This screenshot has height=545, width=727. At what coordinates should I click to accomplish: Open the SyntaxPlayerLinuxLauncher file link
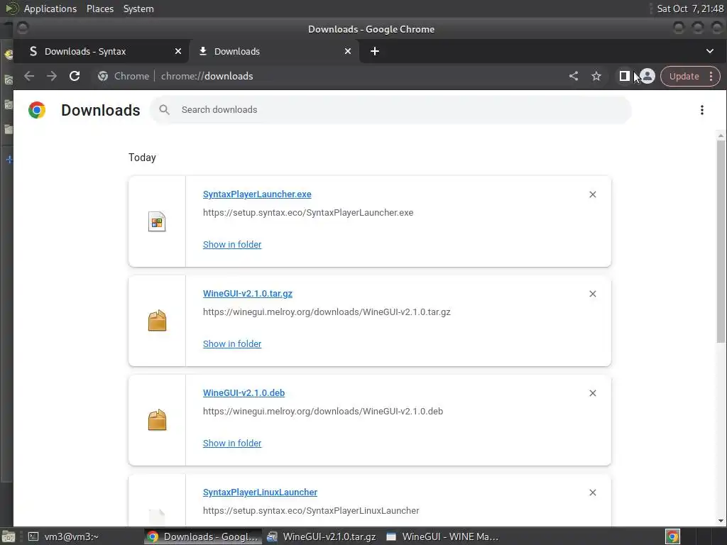260,492
